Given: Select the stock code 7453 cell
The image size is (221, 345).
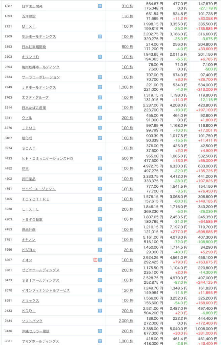Looking at the screenshot, I should tap(8, 229).
